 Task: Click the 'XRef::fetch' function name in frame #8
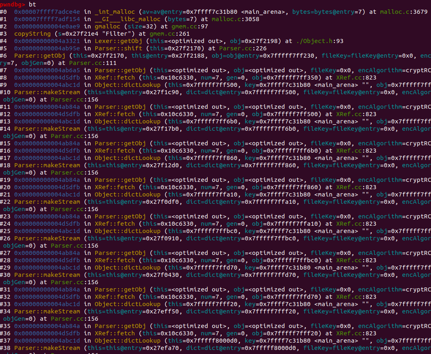click(x=115, y=78)
